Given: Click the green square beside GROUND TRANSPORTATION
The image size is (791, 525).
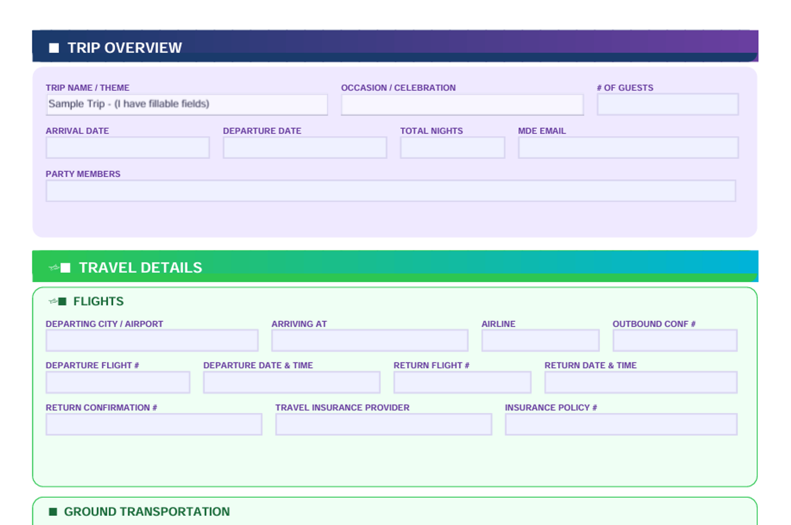Looking at the screenshot, I should 53,512.
